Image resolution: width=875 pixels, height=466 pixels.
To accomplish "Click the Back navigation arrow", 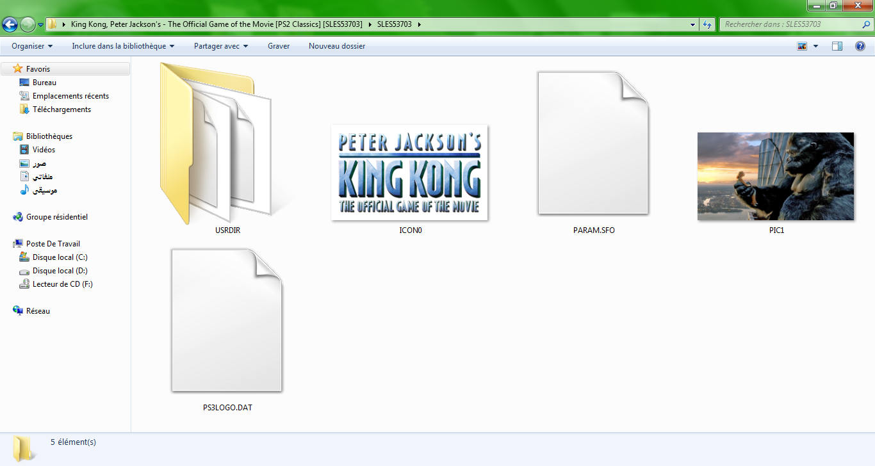I will [x=10, y=25].
